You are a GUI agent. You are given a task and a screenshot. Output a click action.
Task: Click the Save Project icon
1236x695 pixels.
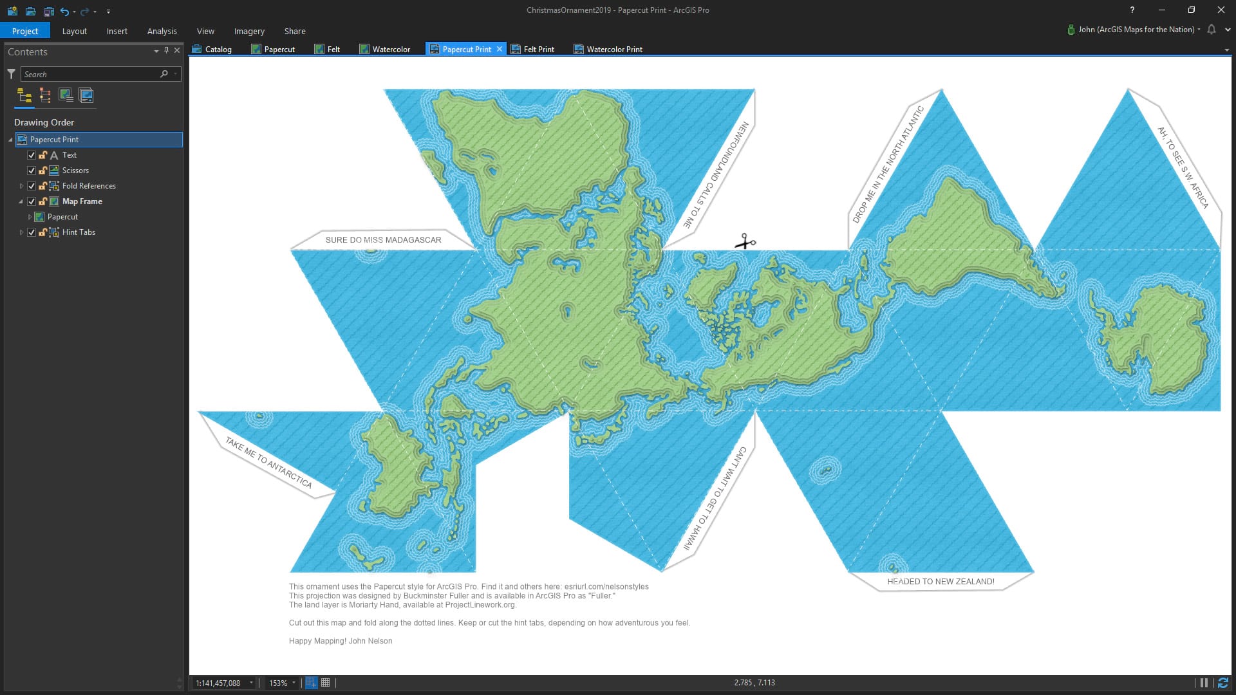pyautogui.click(x=48, y=11)
